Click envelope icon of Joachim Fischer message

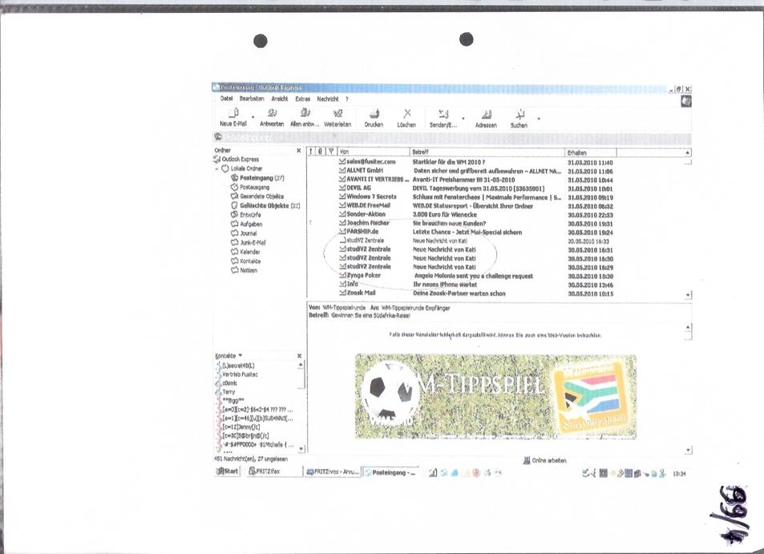point(342,223)
